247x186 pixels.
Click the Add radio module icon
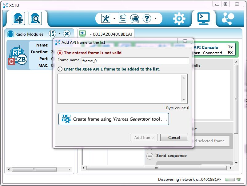click(x=18, y=18)
